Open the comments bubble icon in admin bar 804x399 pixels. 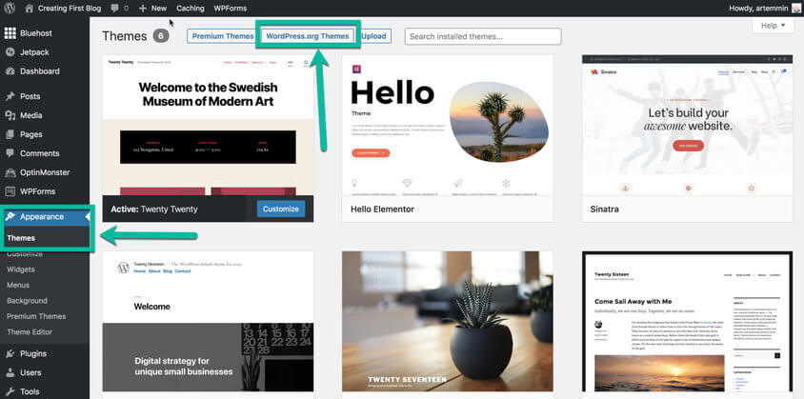(115, 8)
